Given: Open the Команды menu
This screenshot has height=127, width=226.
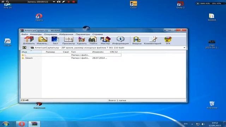Looking at the screenshot, I should [x=36, y=34].
